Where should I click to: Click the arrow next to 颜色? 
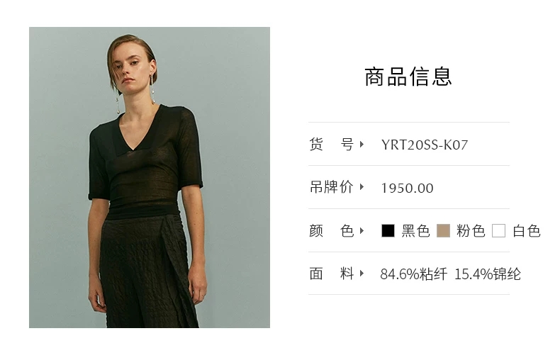pyautogui.click(x=362, y=230)
